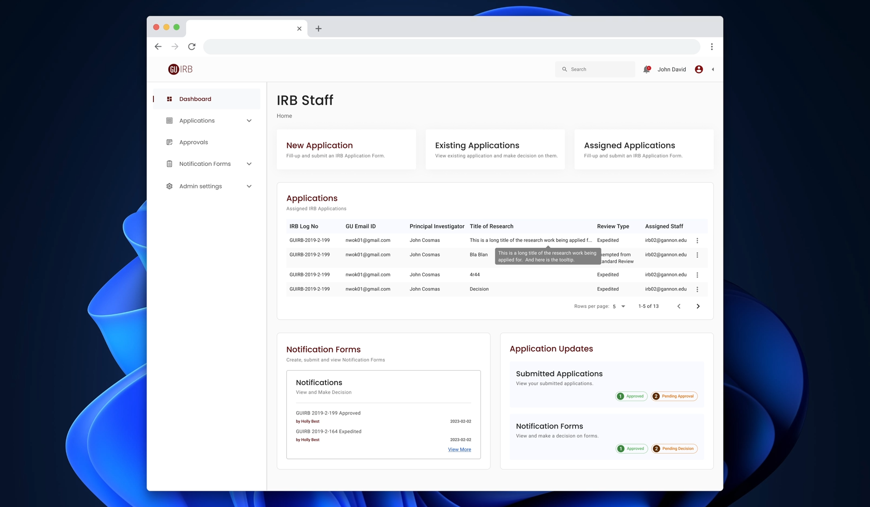Image resolution: width=870 pixels, height=507 pixels.
Task: Click the browser forward arrow
Action: tap(175, 46)
